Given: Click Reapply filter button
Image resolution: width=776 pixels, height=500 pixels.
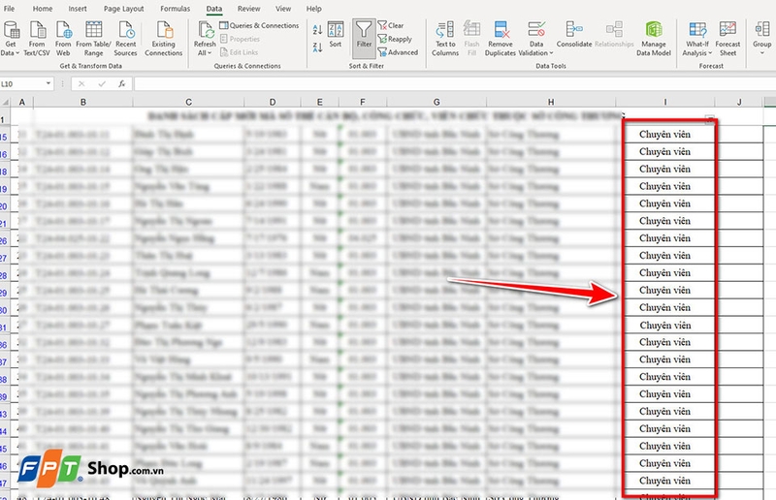Looking at the screenshot, I should click(399, 39).
